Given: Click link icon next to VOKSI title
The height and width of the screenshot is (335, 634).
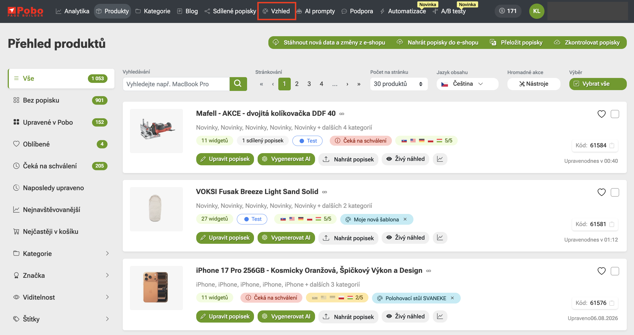Looking at the screenshot, I should point(325,192).
